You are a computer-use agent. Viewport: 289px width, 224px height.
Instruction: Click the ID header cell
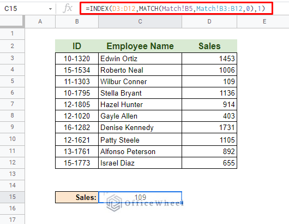[77, 46]
